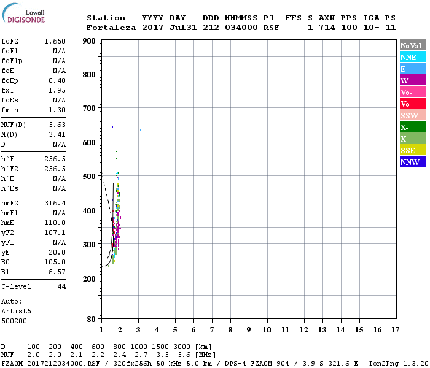This screenshot has height=368, width=430.
Task: Select the blue NNW legend swatch
Action: coord(412,162)
